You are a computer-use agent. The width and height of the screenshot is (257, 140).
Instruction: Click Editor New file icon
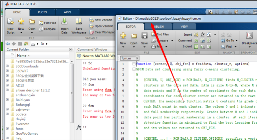pyautogui.click(x=123, y=36)
